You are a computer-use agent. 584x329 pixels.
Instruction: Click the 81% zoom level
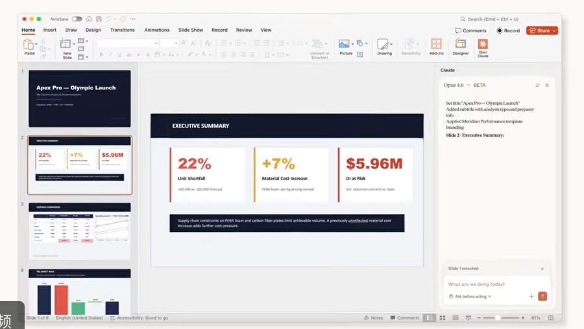535,318
